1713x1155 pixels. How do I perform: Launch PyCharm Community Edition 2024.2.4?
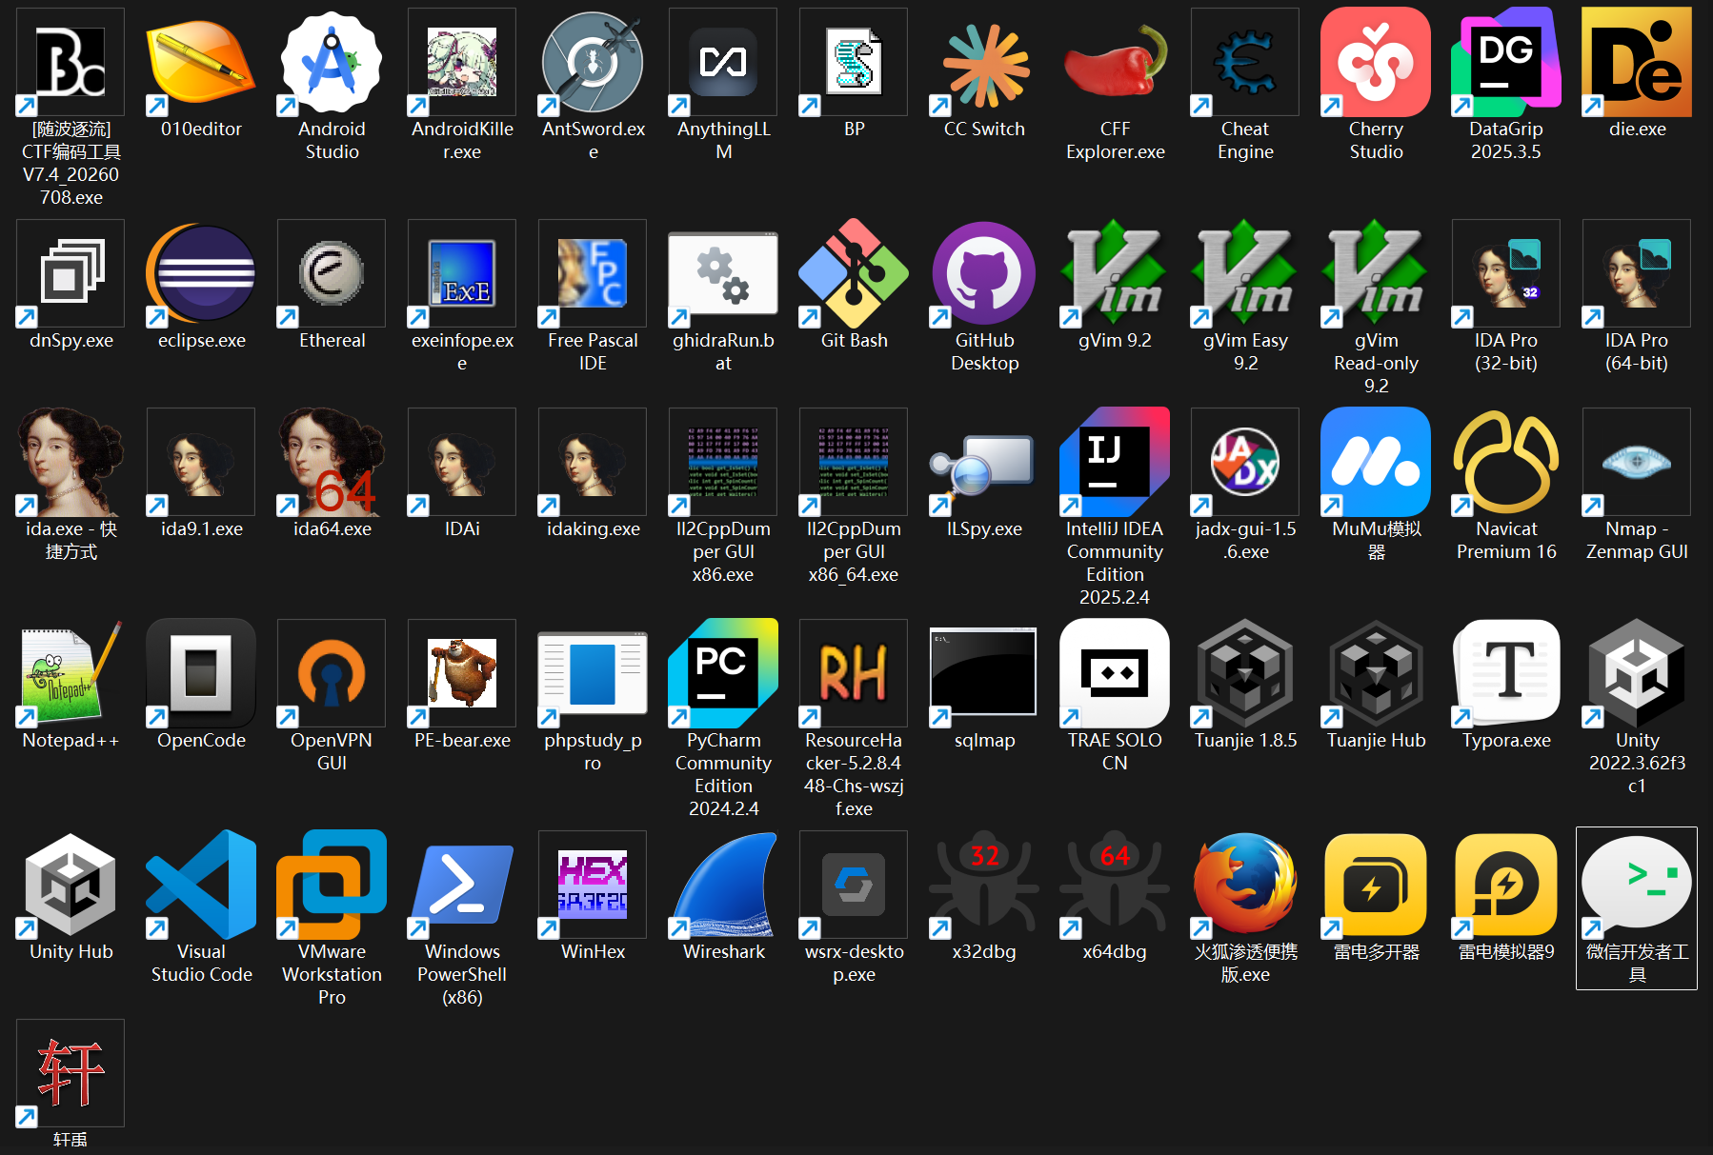point(723,673)
